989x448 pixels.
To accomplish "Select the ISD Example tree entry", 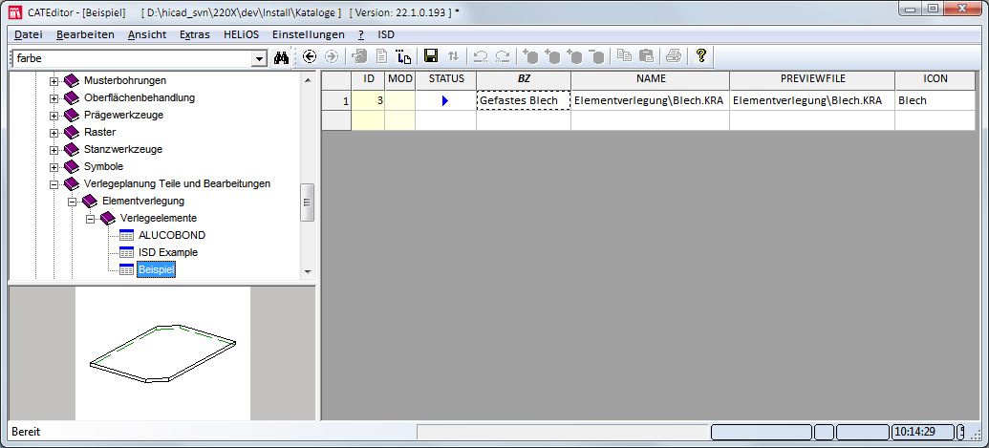I will (x=168, y=252).
